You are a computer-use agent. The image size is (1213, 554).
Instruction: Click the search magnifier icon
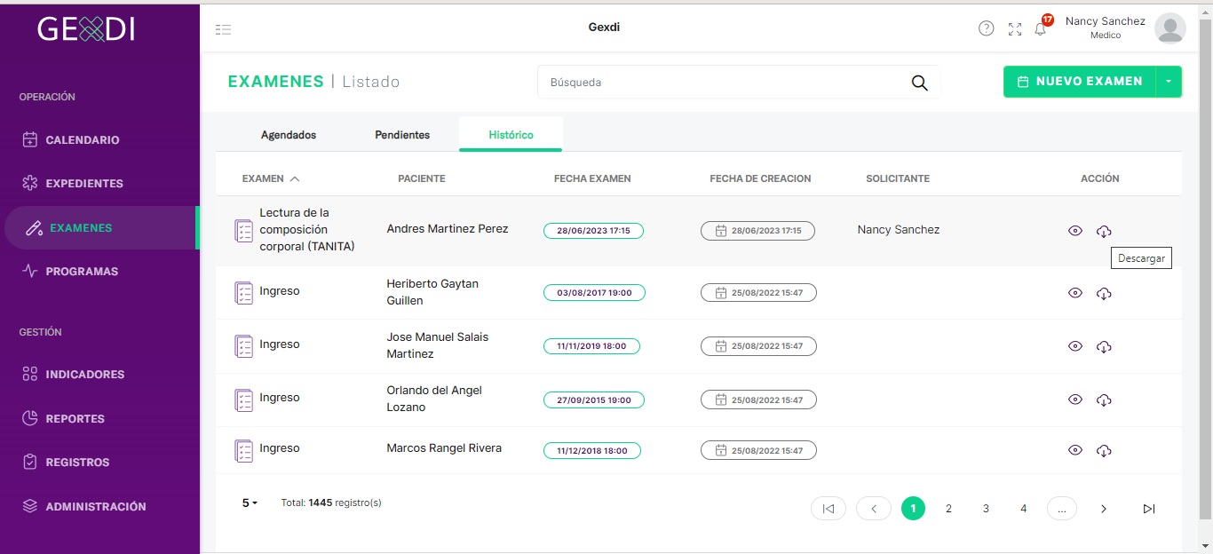tap(919, 83)
